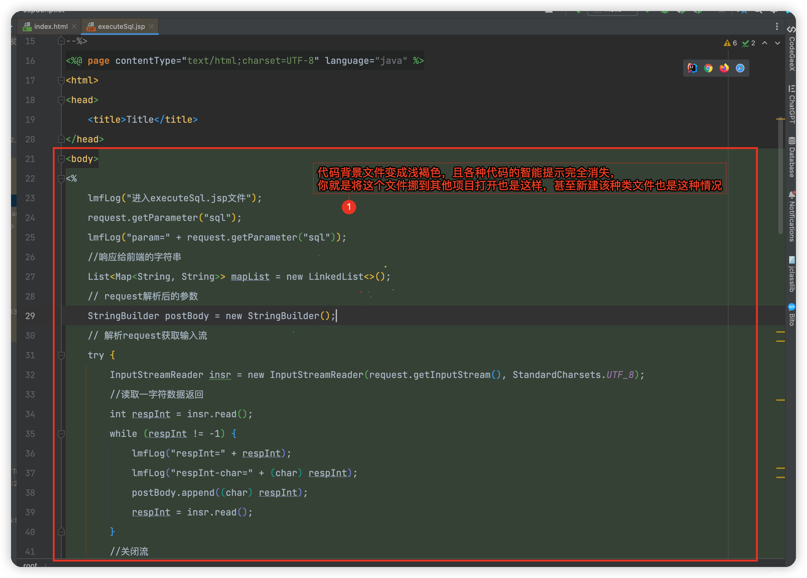Screen dimensions: 807x578
Task: Click the "respInt-char=" string on line 37
Action: coord(212,473)
